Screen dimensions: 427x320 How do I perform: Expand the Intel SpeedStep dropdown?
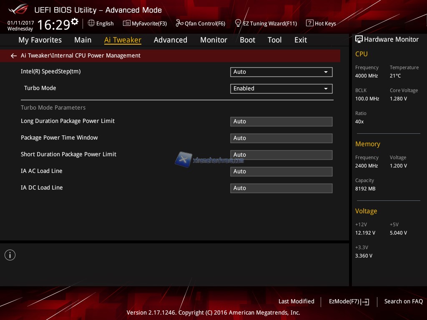click(x=281, y=72)
